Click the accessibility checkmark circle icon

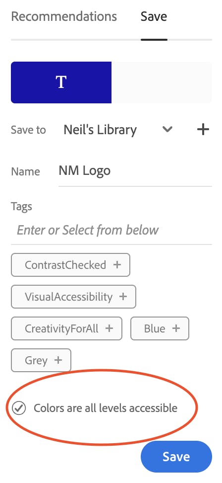(19, 408)
